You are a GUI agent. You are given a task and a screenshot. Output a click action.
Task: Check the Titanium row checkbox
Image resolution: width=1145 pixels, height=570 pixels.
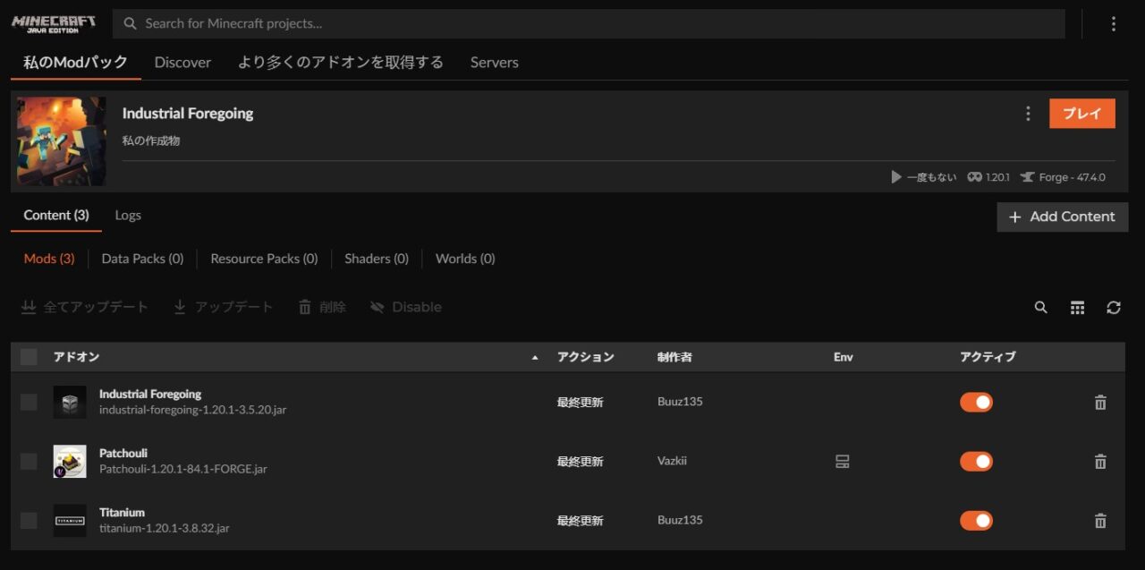point(29,521)
